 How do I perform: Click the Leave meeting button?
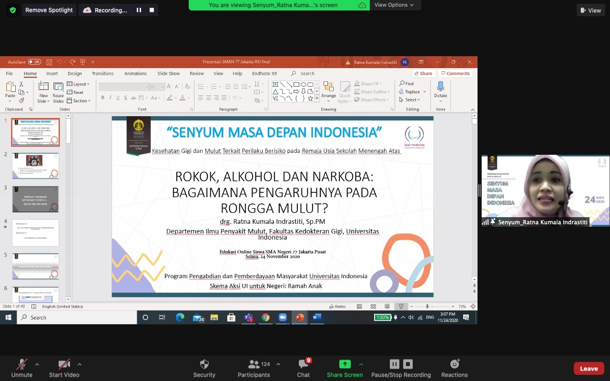pyautogui.click(x=589, y=368)
